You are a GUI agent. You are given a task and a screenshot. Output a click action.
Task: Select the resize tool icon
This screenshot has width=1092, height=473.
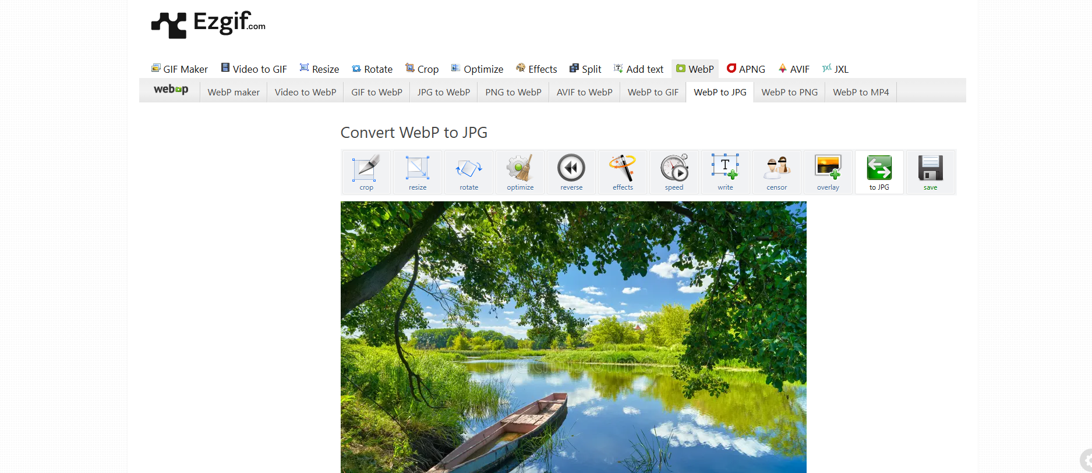click(418, 172)
